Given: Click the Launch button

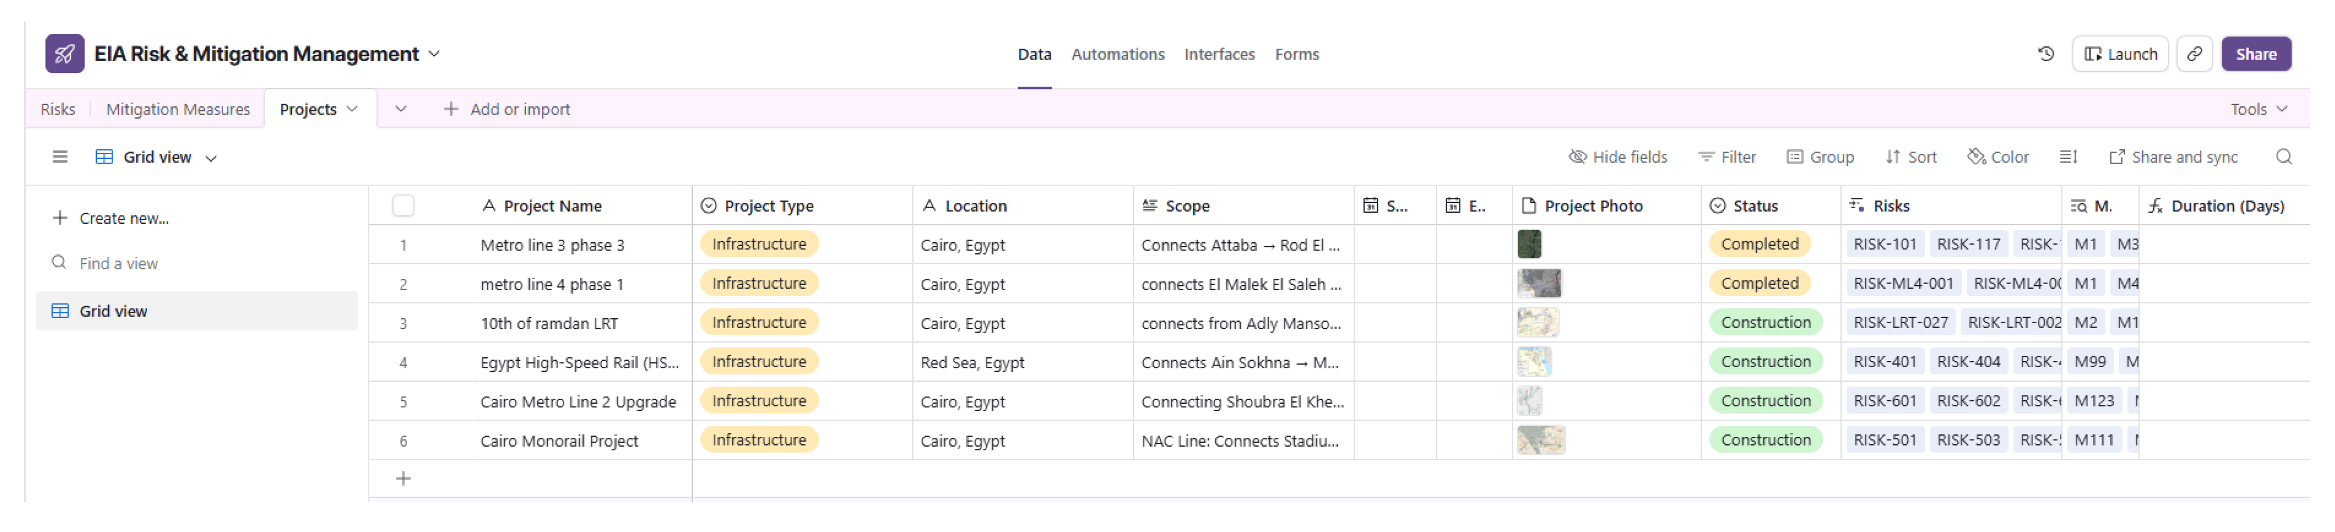Looking at the screenshot, I should [x=2119, y=54].
